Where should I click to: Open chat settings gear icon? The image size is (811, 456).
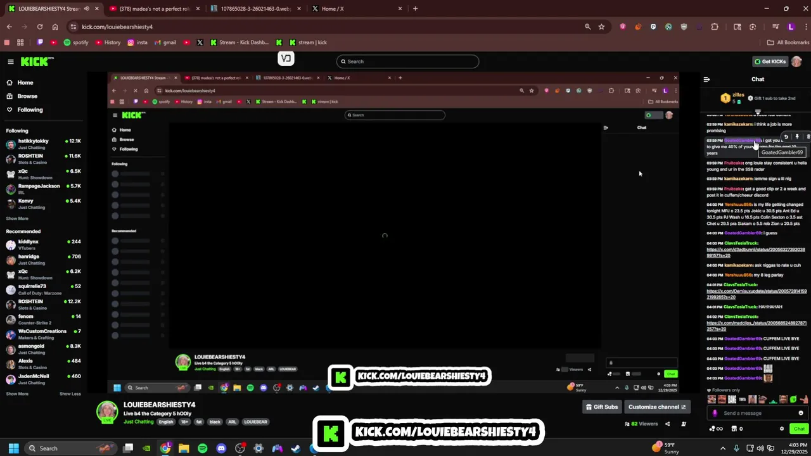click(x=781, y=429)
